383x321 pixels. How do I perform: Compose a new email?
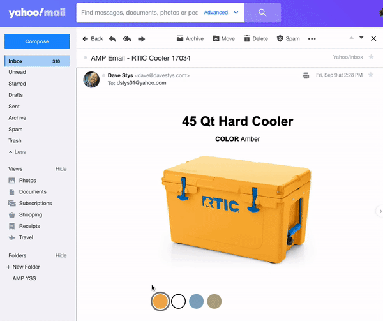point(37,41)
